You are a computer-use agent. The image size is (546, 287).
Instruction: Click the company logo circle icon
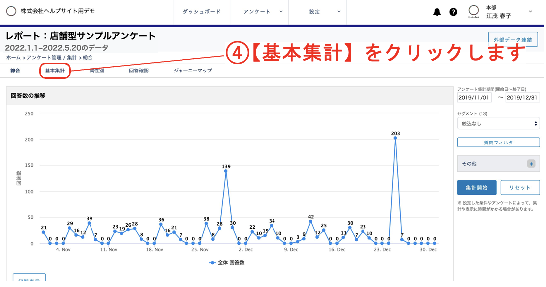[x=11, y=11]
